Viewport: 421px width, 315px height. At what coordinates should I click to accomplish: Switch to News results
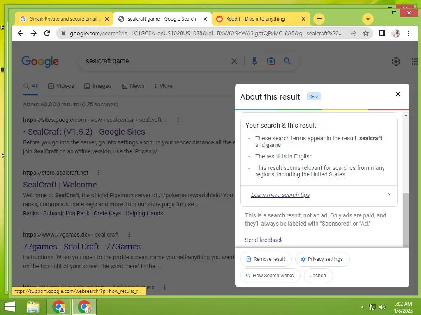pos(133,86)
